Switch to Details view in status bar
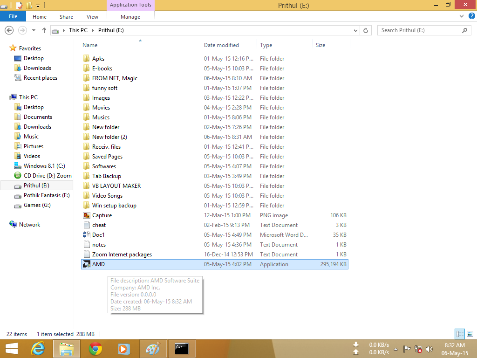Screen dimensions: 477x358 click(x=460, y=334)
